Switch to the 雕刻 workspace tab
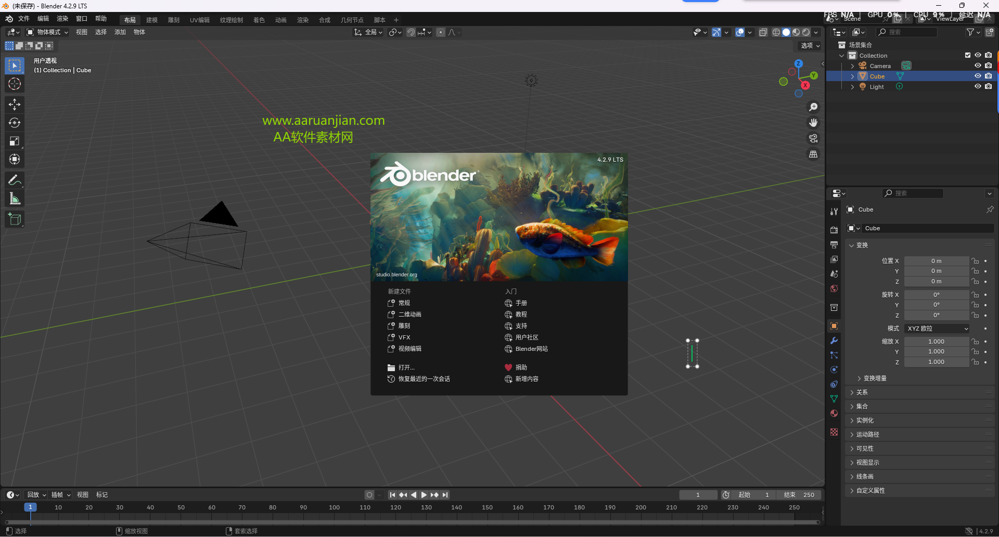Viewport: 999px width, 537px height. pyautogui.click(x=173, y=20)
